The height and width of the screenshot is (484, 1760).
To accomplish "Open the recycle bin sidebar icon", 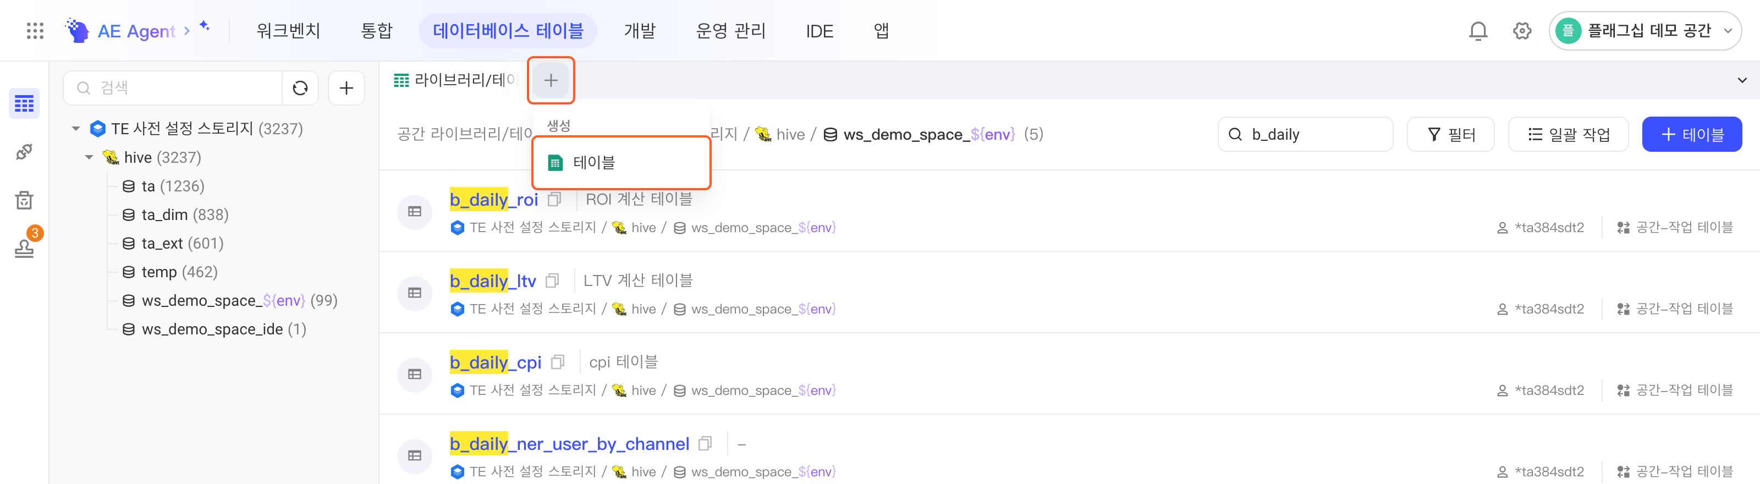I will (x=24, y=200).
